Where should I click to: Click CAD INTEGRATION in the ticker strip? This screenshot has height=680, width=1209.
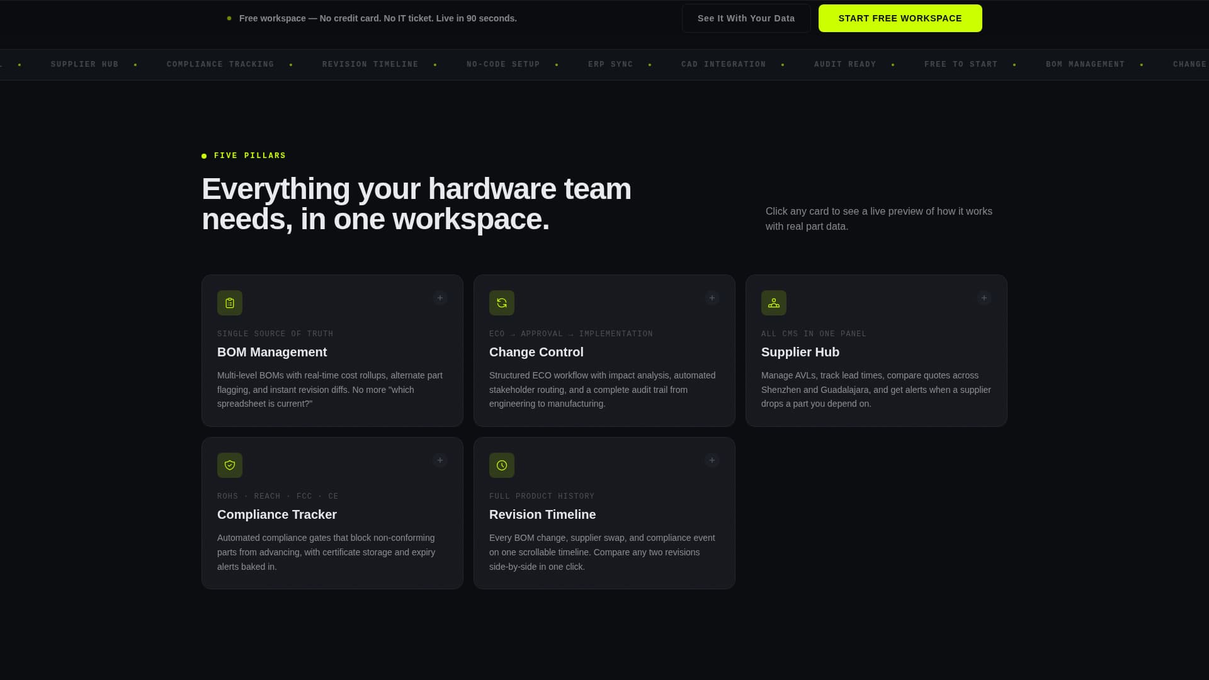pos(724,64)
